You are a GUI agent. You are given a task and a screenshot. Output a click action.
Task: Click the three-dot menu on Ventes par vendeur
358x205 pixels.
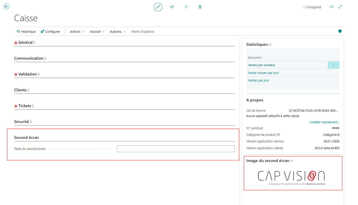pyautogui.click(x=334, y=65)
